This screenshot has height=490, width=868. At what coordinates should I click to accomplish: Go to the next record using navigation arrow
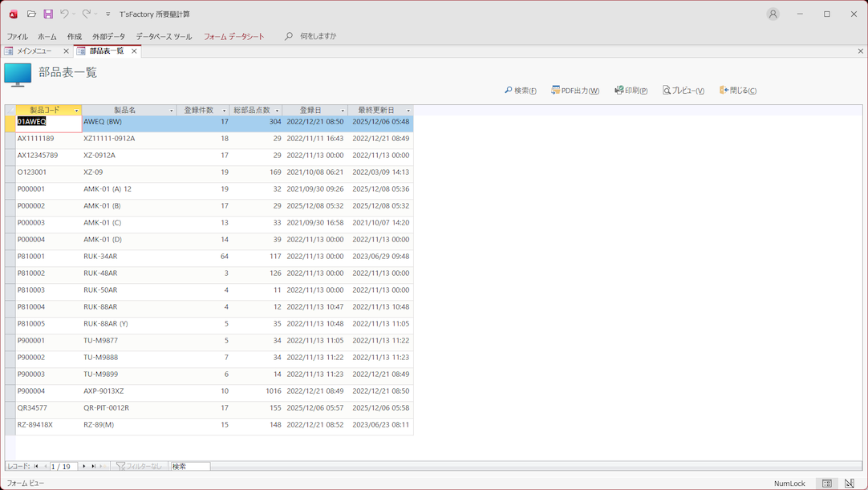tap(84, 466)
